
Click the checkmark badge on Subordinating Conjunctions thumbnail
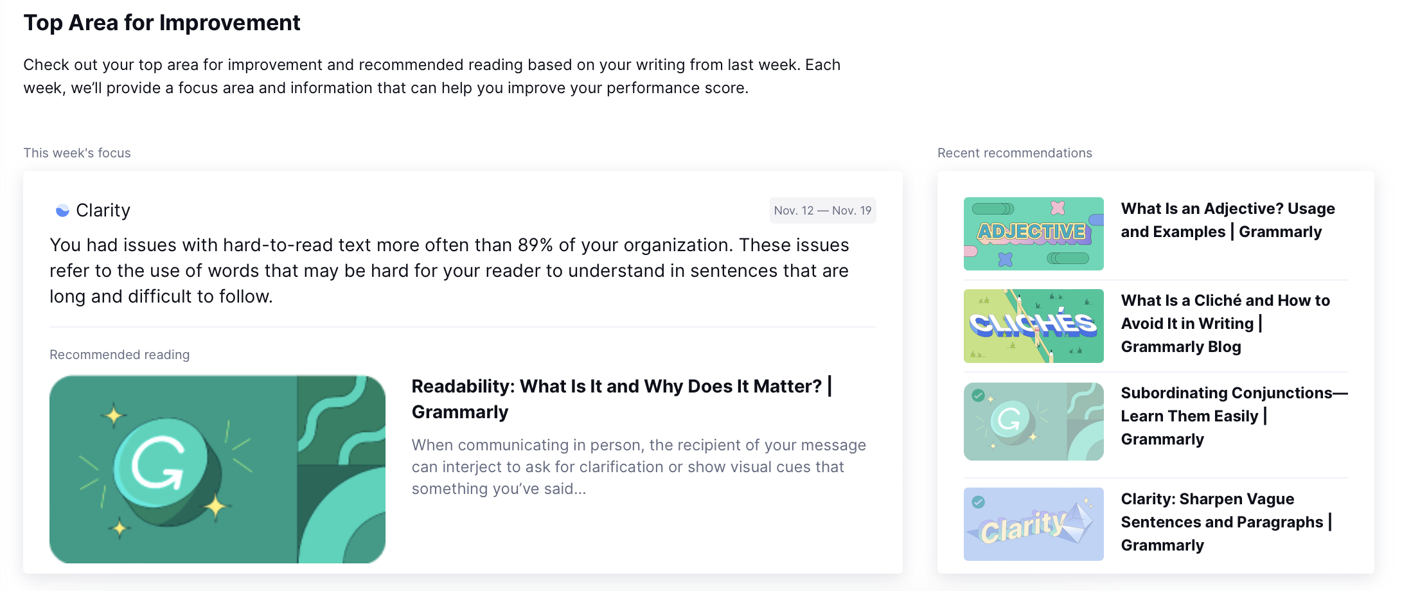[x=978, y=396]
